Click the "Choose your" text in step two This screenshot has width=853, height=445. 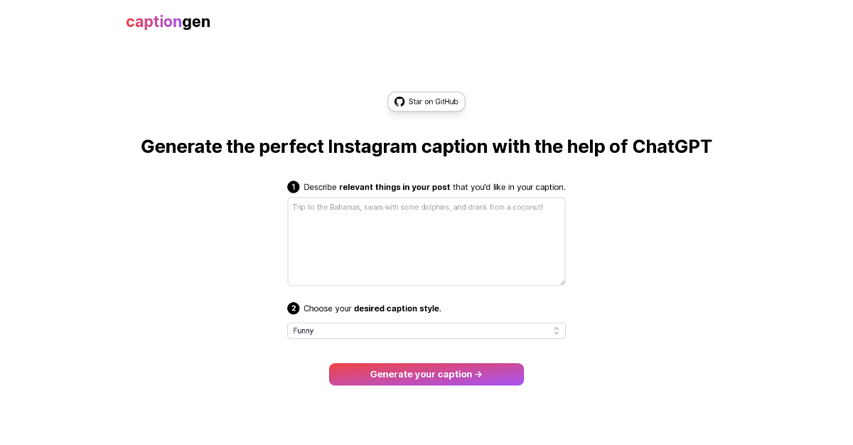click(328, 309)
